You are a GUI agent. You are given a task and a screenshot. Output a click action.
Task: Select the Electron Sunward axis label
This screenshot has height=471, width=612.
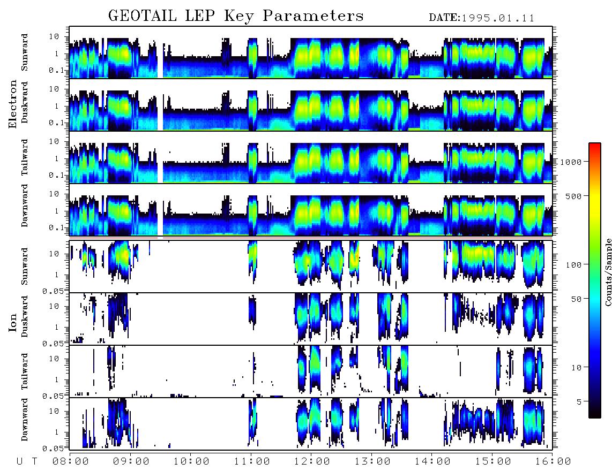click(24, 52)
